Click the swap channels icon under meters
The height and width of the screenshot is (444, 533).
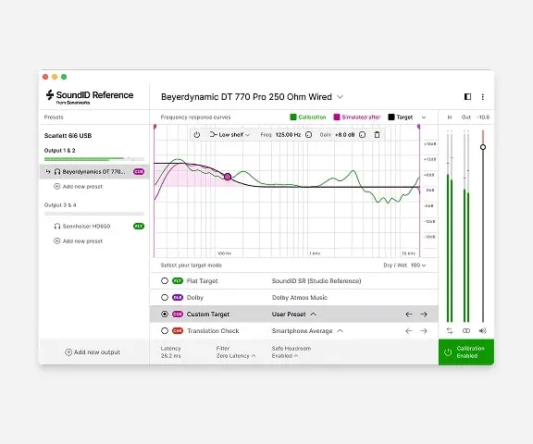point(450,331)
